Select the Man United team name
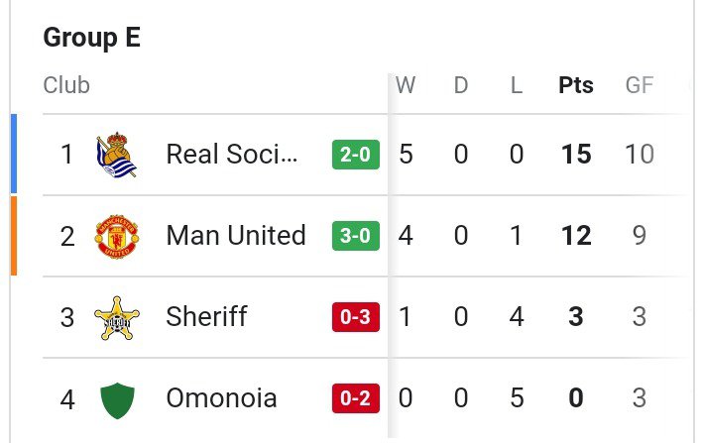 (x=236, y=235)
